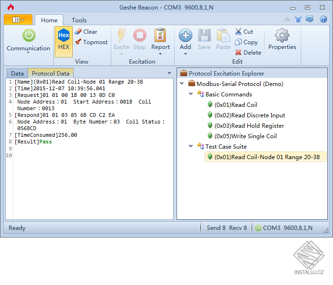333x285 pixels.
Task: Collapse the Modbus-Serial Protocol (Demo) node
Action: coord(182,83)
